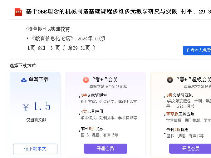Click the blue 作者本人免费 button
The width and height of the screenshot is (211, 158).
pyautogui.click(x=198, y=50)
